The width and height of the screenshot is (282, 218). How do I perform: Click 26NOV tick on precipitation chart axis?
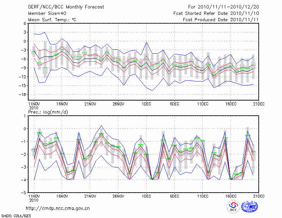point(118,196)
